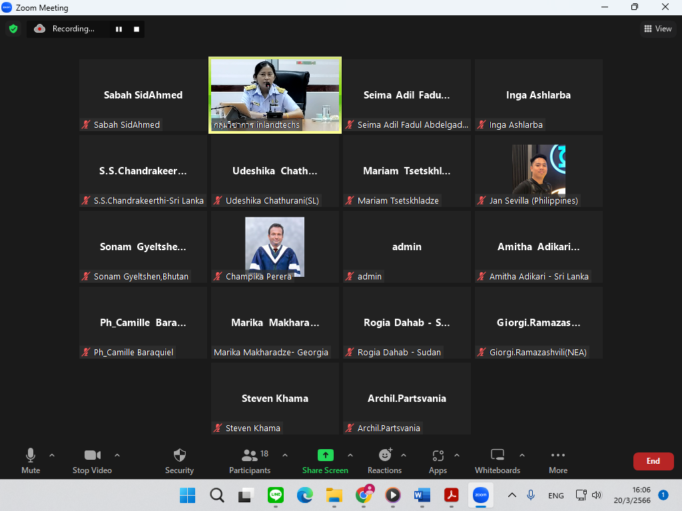Expand arrow next to Participants

point(285,455)
